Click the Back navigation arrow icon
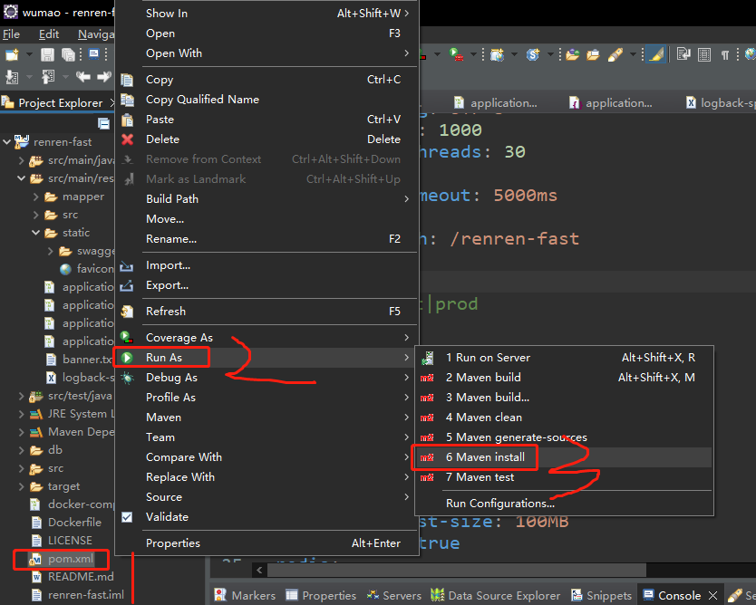The width and height of the screenshot is (756, 605). pyautogui.click(x=83, y=77)
